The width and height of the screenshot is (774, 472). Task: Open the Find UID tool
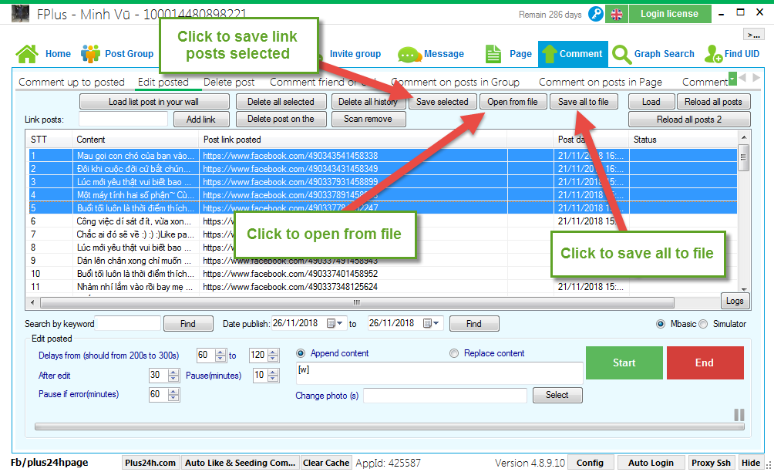point(732,54)
